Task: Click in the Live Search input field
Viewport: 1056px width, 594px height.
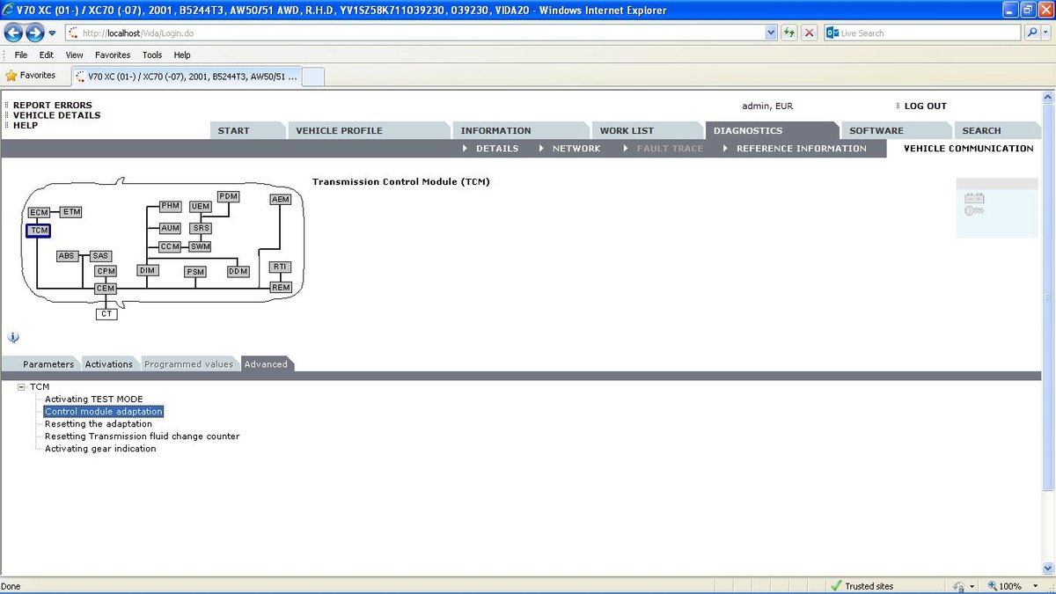Action: (920, 33)
